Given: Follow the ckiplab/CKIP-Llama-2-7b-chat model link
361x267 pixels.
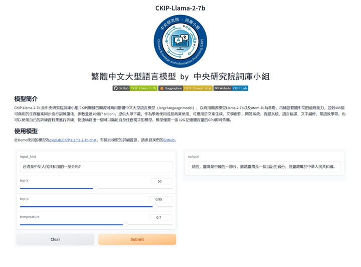Looking at the screenshot, I should coord(73,140).
